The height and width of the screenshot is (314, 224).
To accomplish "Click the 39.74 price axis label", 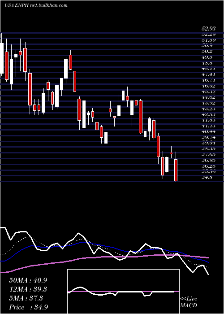I will tap(208, 137).
